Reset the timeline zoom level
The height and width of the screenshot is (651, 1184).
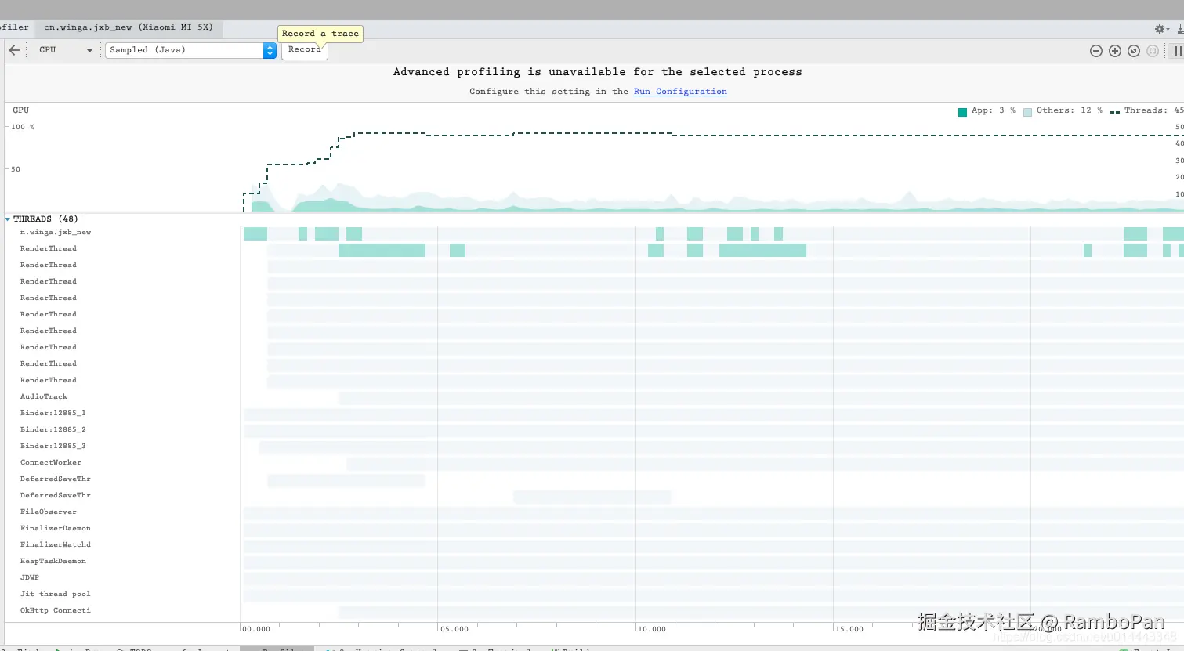tap(1134, 51)
